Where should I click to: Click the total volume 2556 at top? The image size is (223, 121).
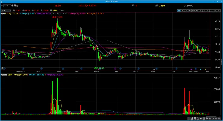162,5
